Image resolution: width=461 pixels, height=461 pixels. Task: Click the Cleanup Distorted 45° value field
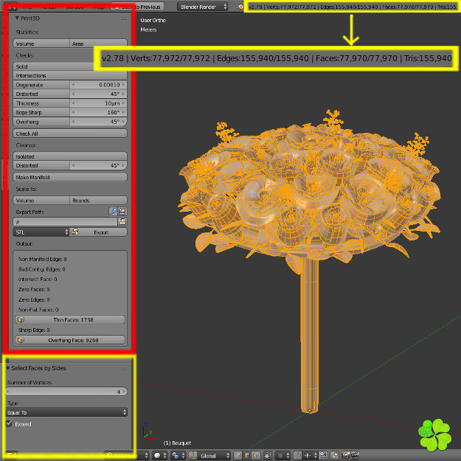coord(99,165)
